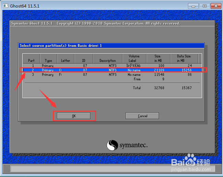Click the Type column header
This screenshot has height=177, width=223.
pos(48,59)
